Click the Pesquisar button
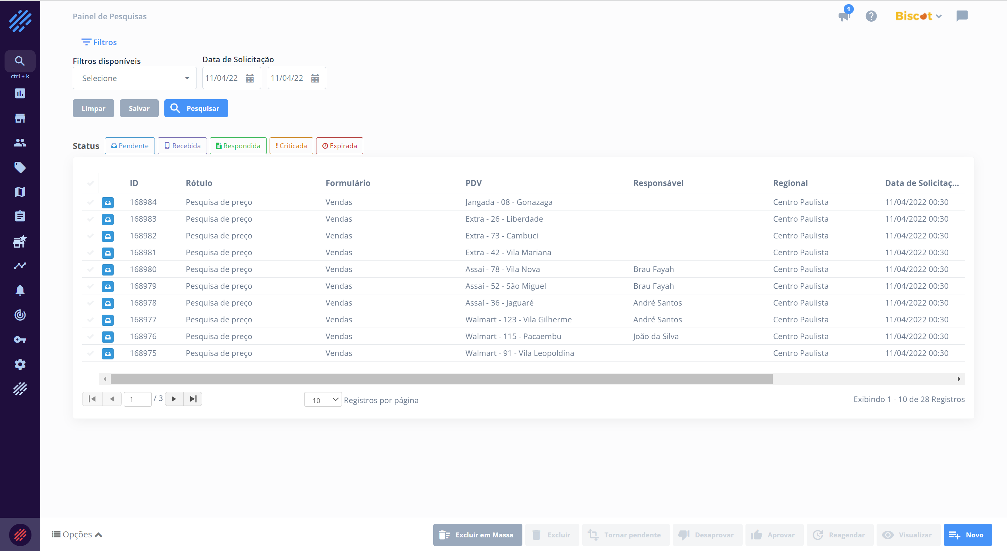The height and width of the screenshot is (551, 1007). click(x=196, y=108)
